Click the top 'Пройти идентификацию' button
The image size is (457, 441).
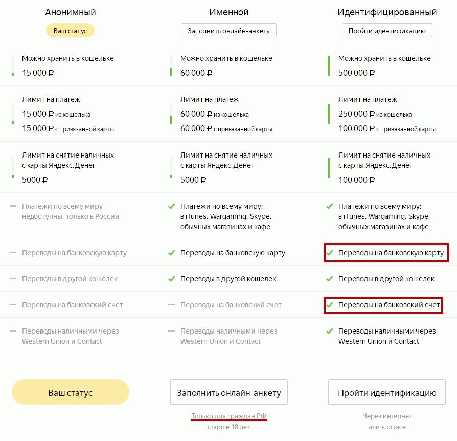click(387, 31)
